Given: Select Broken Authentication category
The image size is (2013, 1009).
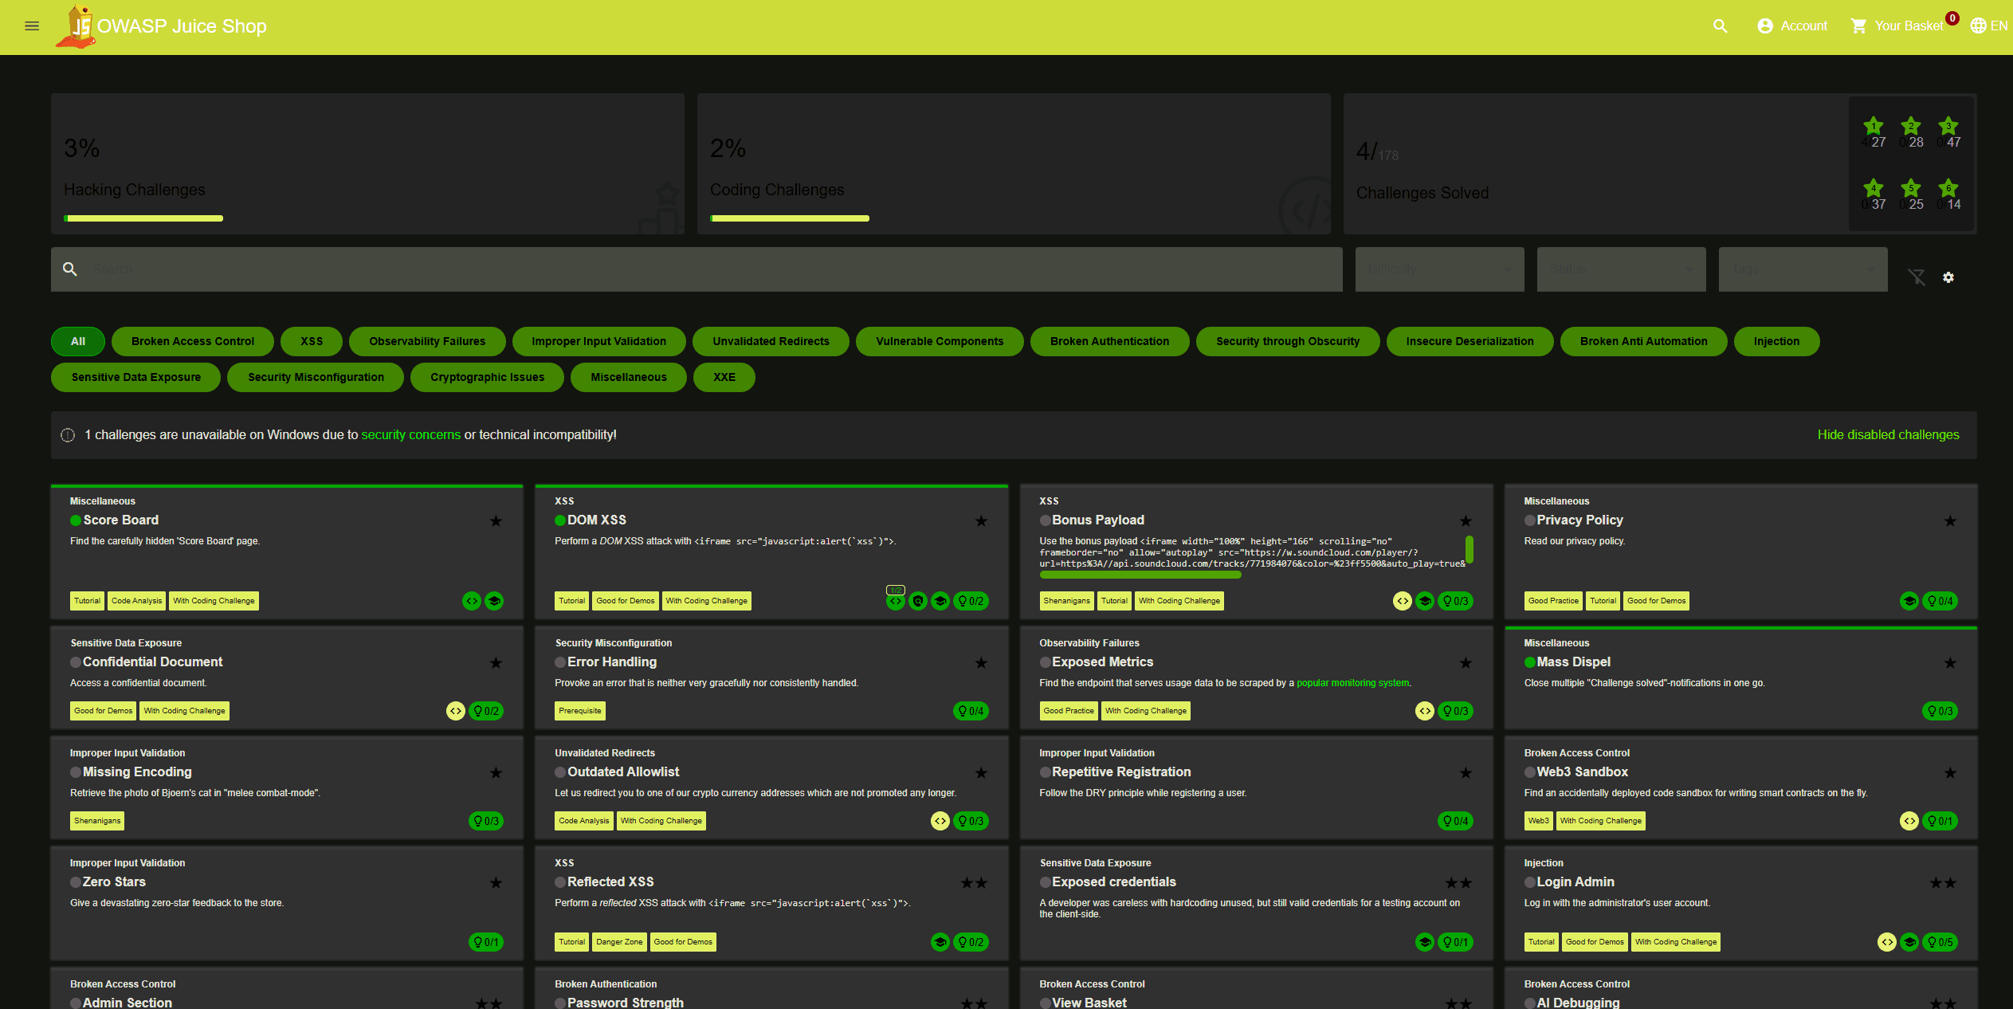Looking at the screenshot, I should [1109, 341].
